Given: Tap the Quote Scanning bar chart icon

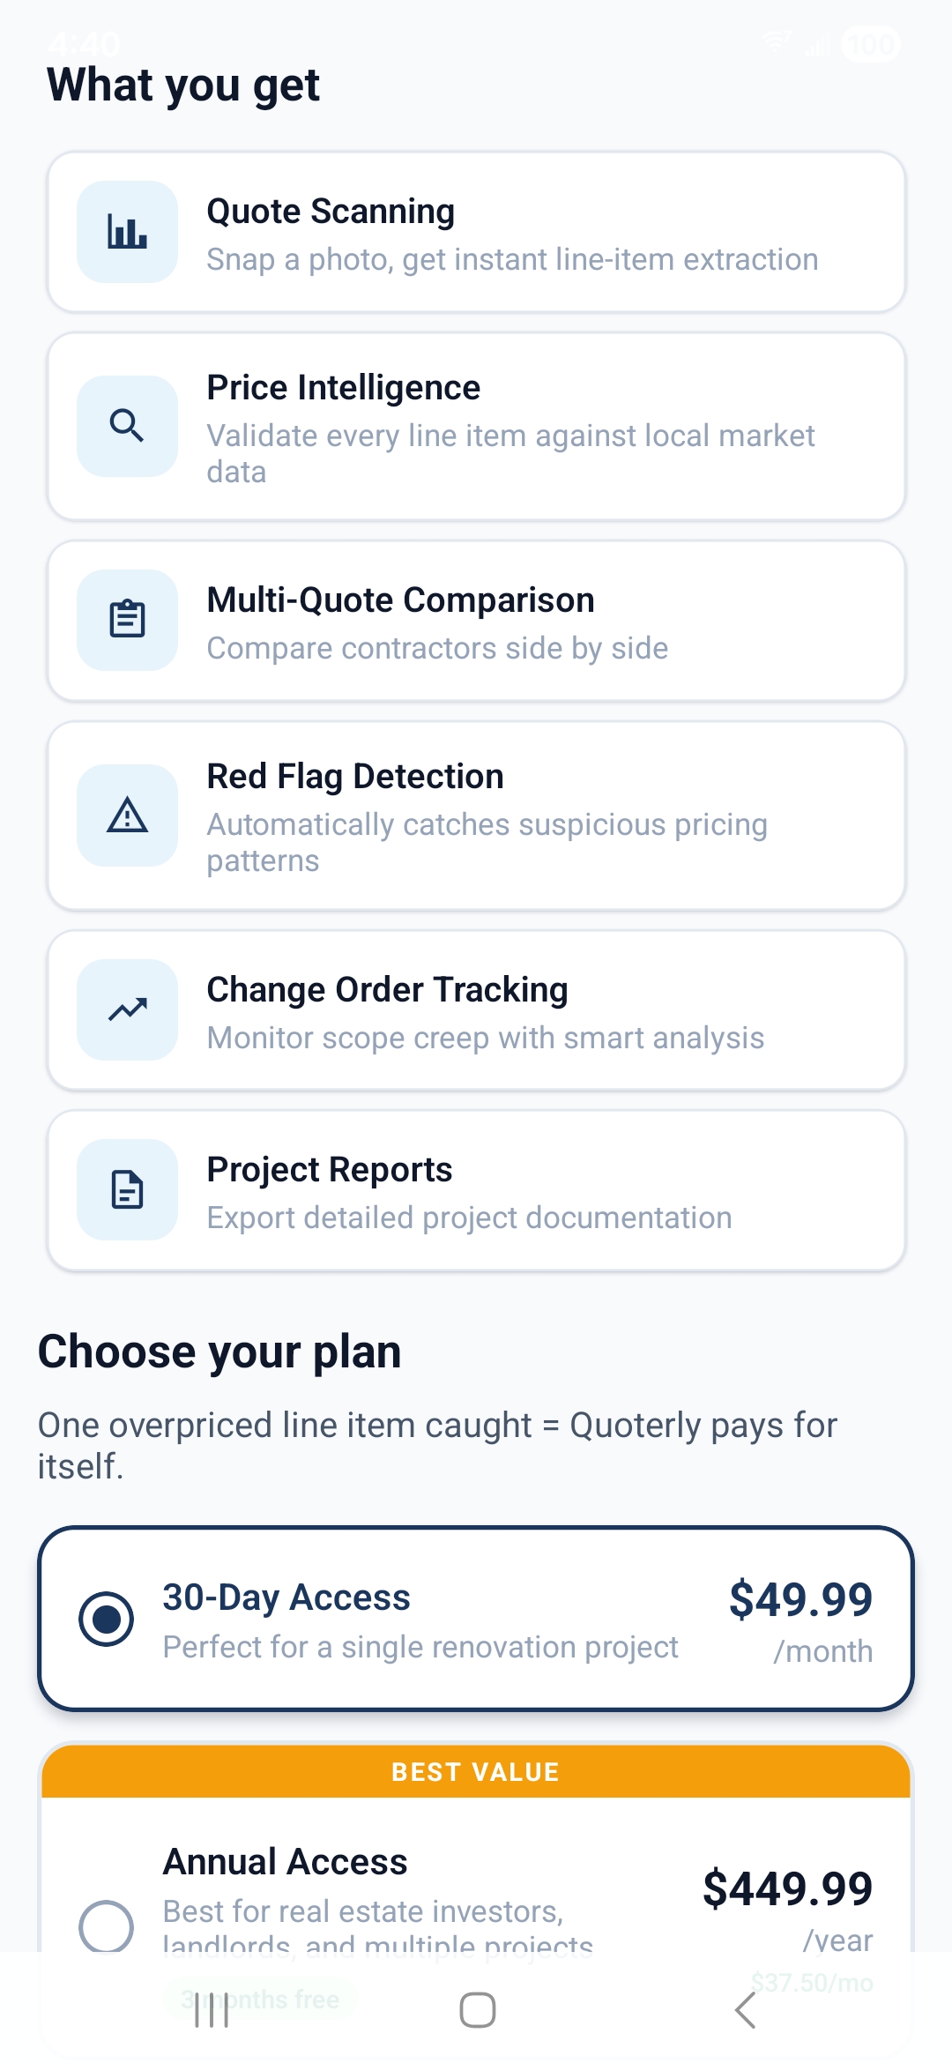Looking at the screenshot, I should pyautogui.click(x=128, y=232).
